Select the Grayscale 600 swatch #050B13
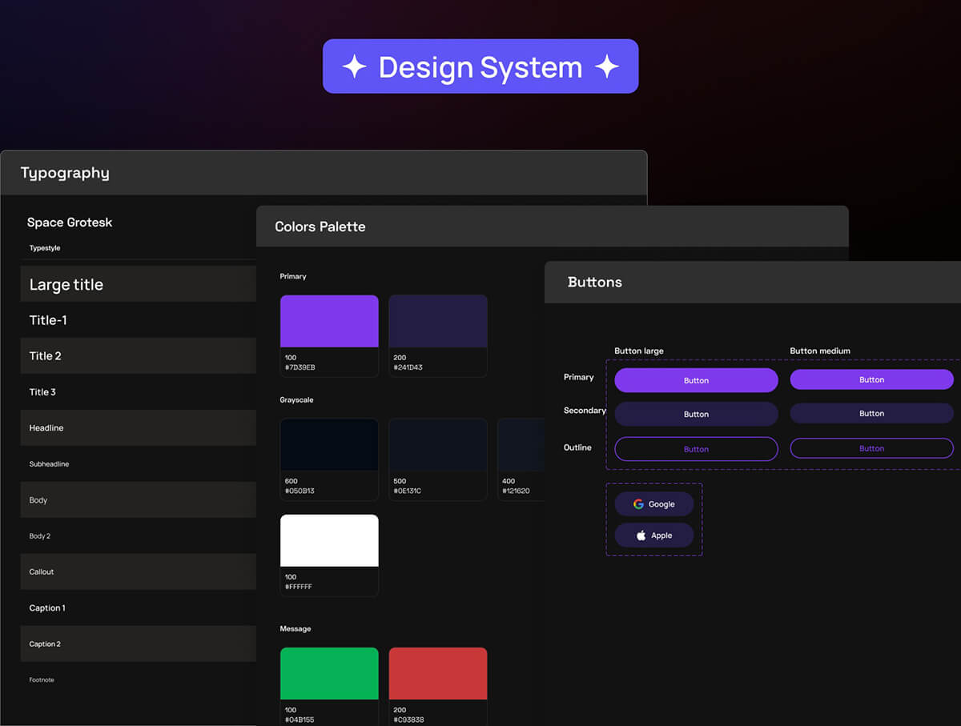 329,444
